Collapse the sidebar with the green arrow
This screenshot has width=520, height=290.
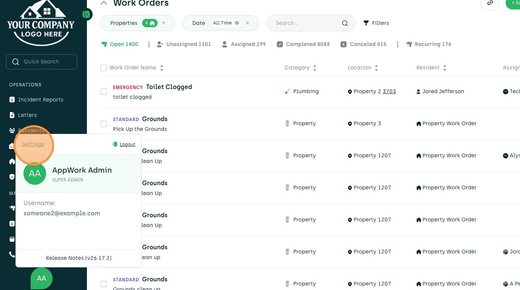coord(87,14)
